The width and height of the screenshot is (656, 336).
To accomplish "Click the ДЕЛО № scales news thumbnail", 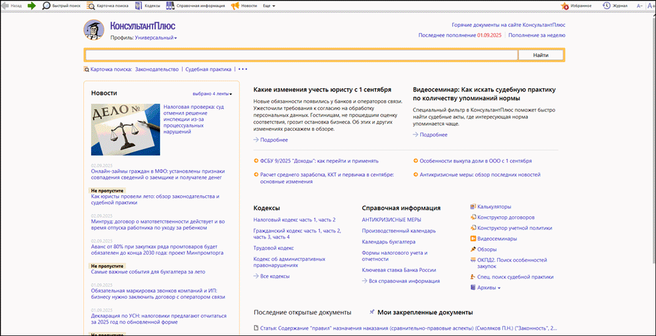I will click(x=126, y=129).
